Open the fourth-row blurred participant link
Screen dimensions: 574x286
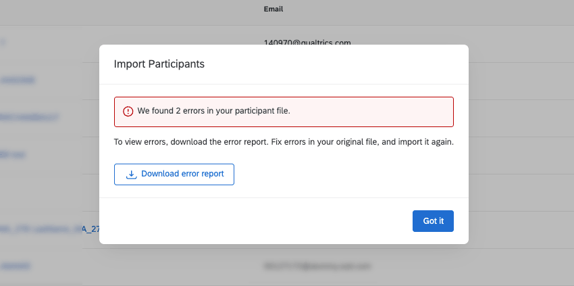click(x=14, y=155)
